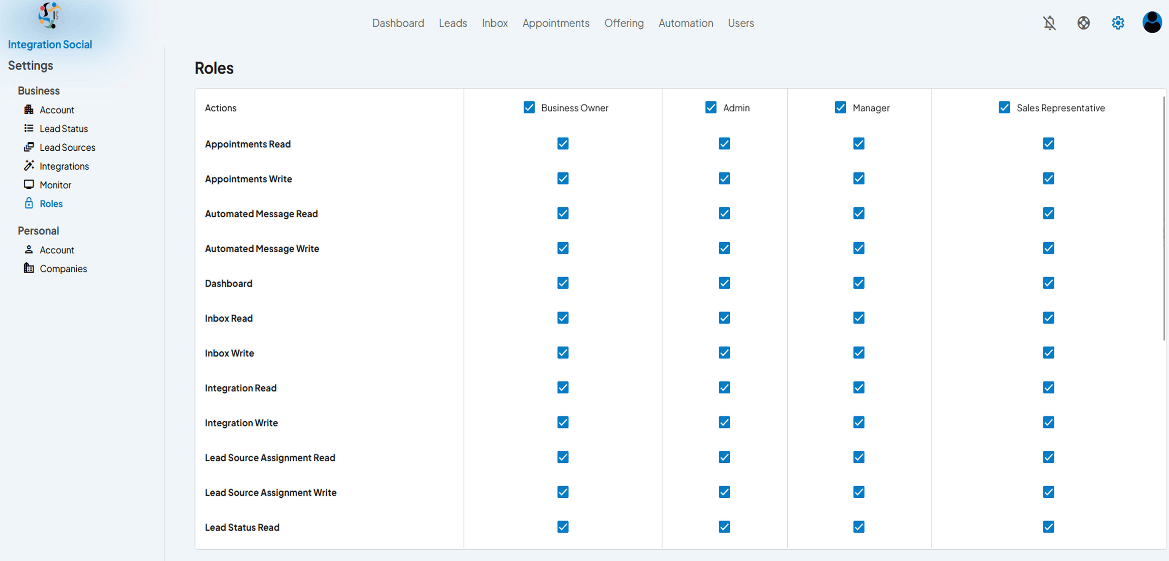This screenshot has height=561, width=1169.
Task: Toggle Sales Representative header checkbox
Action: click(1004, 107)
